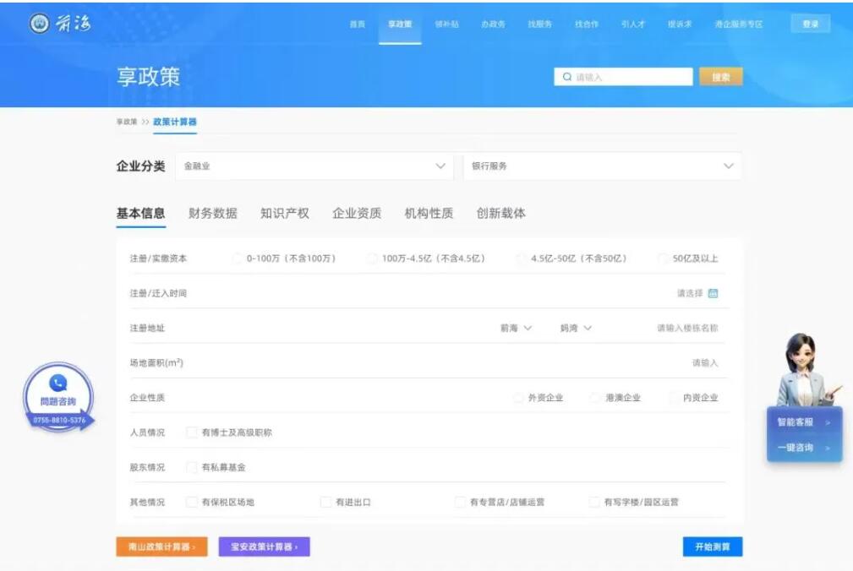
Task: Switch to the 财务数据 tab
Action: [211, 214]
